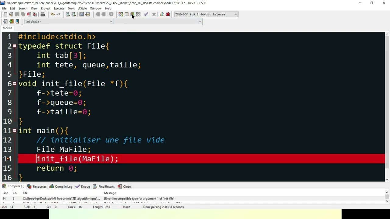Click the green arrow icon on second toolbar
Viewport: 390px width, 219px height.
coord(11,21)
